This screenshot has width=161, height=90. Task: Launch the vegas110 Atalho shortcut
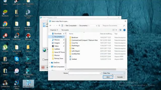click(17, 85)
